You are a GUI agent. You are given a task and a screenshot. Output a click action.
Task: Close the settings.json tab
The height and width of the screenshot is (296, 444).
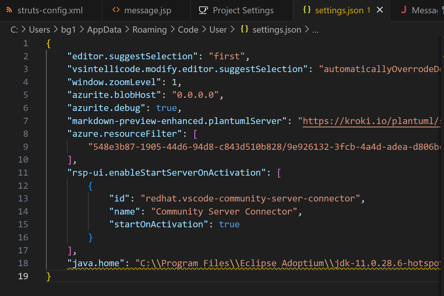coord(380,10)
